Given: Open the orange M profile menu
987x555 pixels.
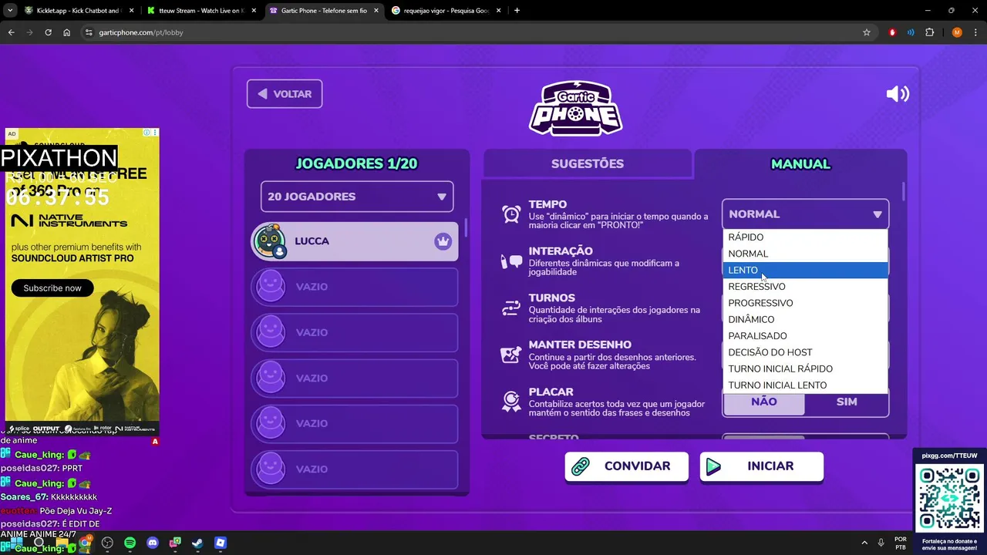Looking at the screenshot, I should [x=957, y=32].
